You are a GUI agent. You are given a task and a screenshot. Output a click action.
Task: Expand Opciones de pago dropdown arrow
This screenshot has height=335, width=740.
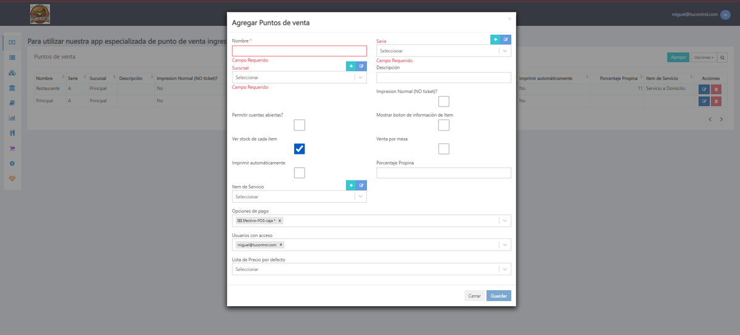(x=505, y=220)
